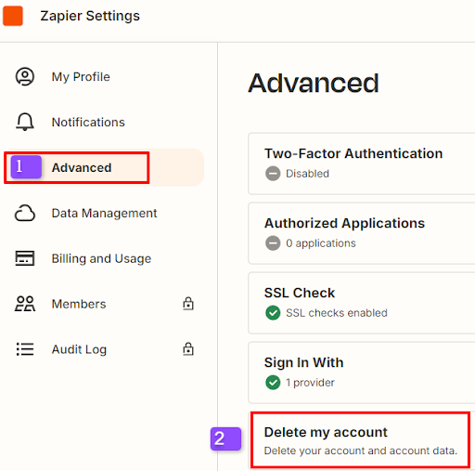Open Data Management settings
This screenshot has width=475, height=471.
coord(104,213)
